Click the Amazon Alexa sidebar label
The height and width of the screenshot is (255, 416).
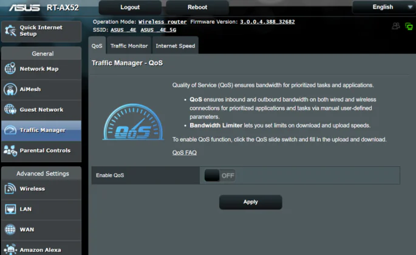coord(40,250)
